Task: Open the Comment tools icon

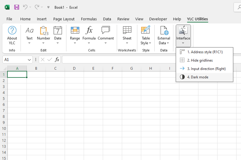Action: coord(106,31)
